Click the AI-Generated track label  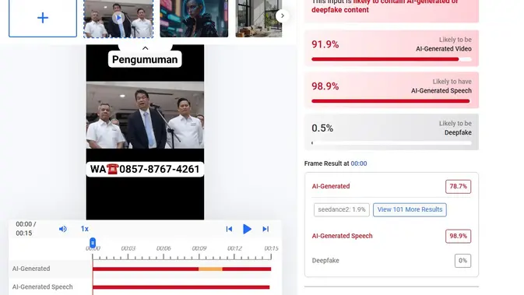(x=31, y=269)
